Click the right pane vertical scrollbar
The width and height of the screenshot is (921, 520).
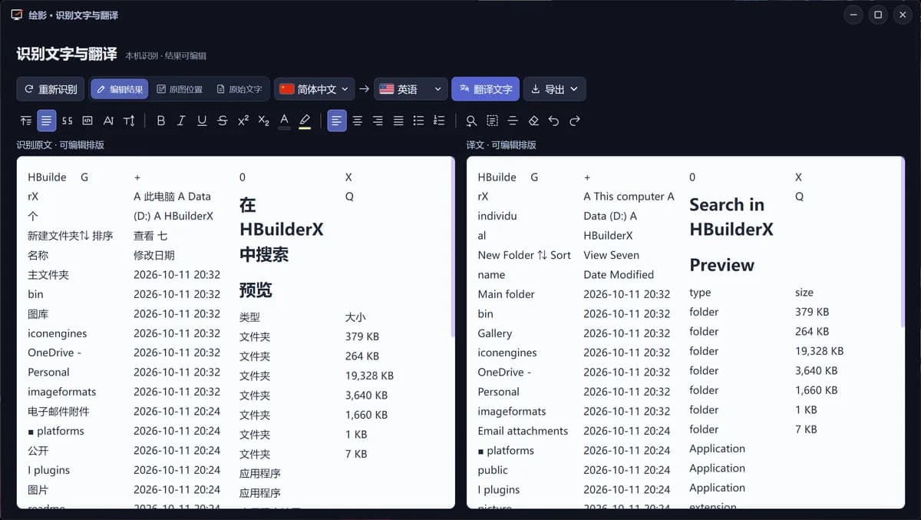tap(903, 243)
